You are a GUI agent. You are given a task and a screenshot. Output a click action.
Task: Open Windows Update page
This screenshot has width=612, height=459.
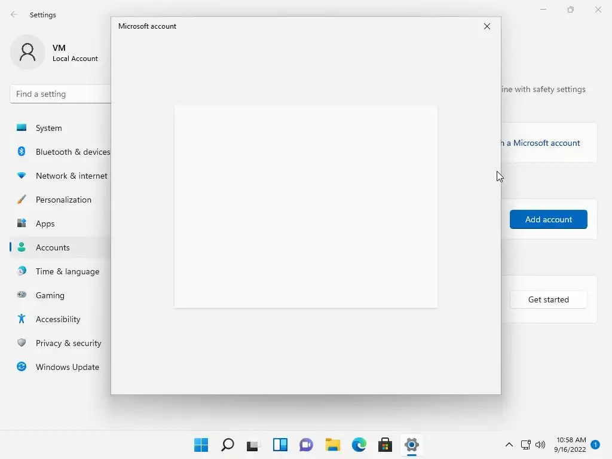(60, 367)
